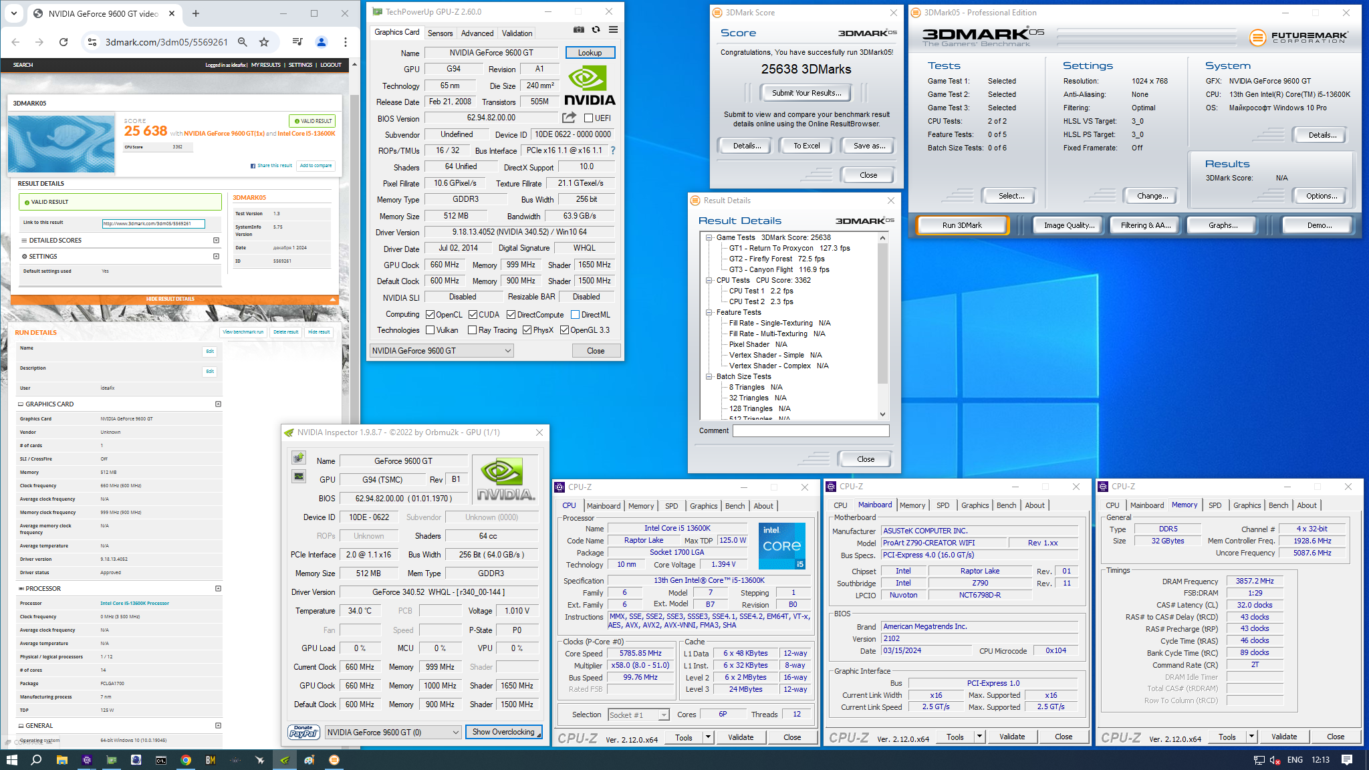The image size is (1369, 770).
Task: Click Submit Your Results button
Action: 806,93
